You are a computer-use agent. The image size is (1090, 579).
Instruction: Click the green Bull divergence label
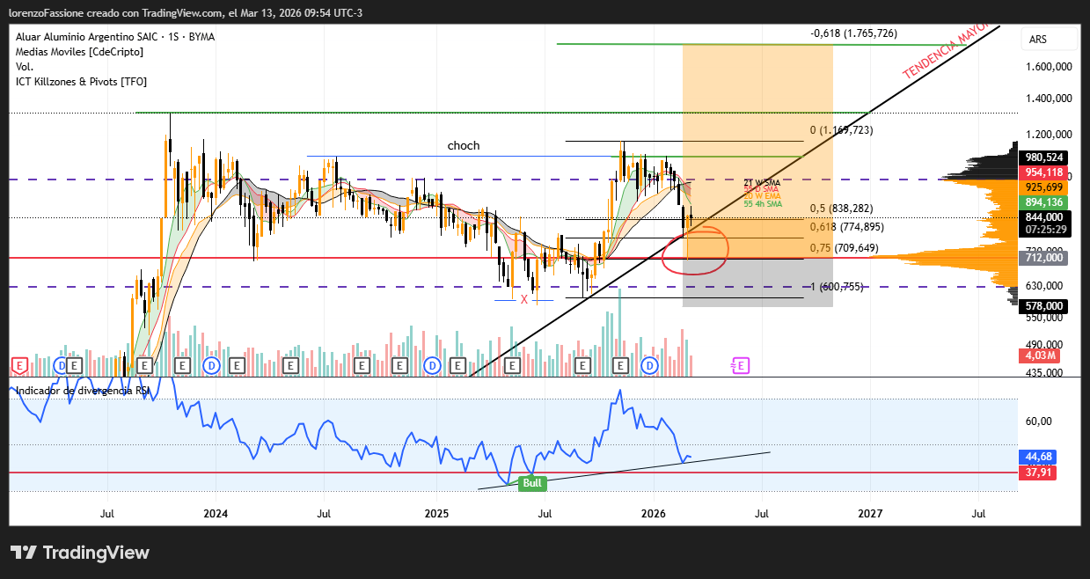[x=532, y=482]
